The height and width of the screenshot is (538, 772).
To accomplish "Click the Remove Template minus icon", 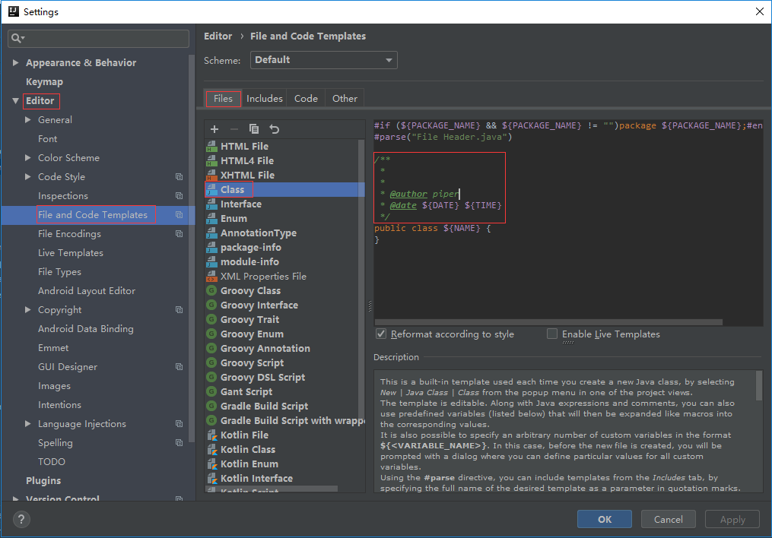I will coord(234,129).
